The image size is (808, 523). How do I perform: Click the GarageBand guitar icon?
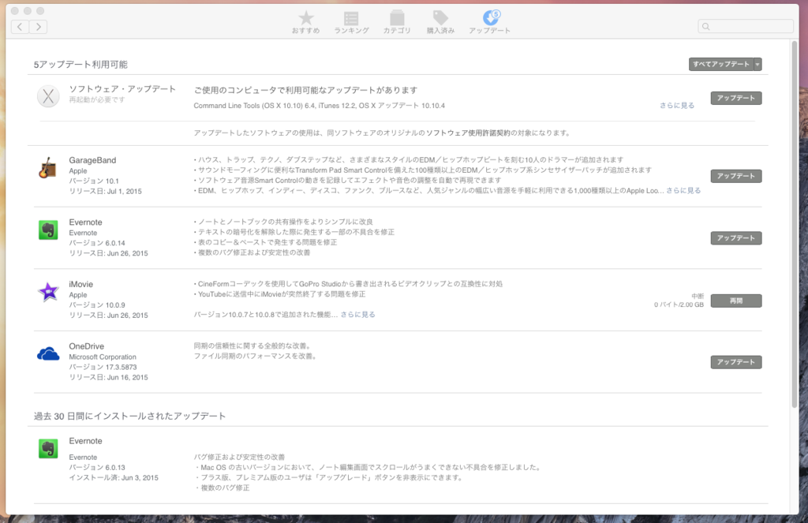48,168
